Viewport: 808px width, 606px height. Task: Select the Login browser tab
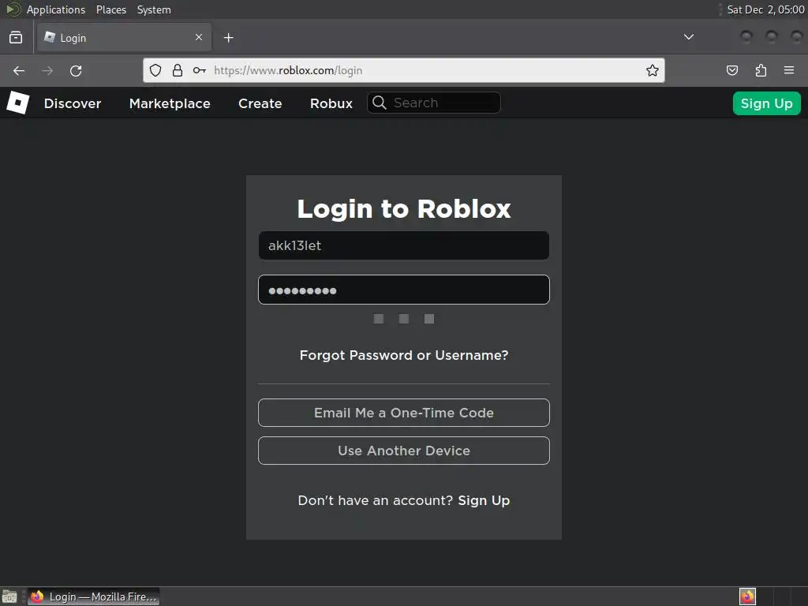click(x=124, y=38)
